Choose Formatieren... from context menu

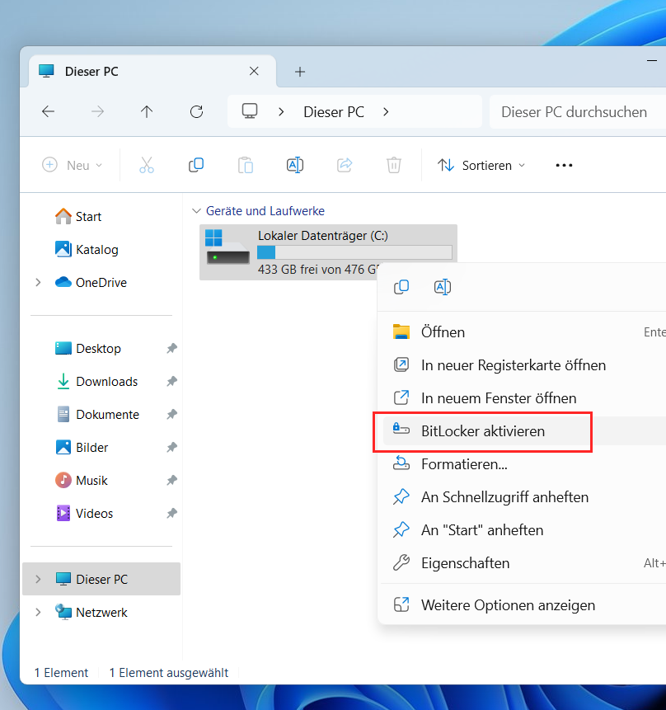(524, 464)
